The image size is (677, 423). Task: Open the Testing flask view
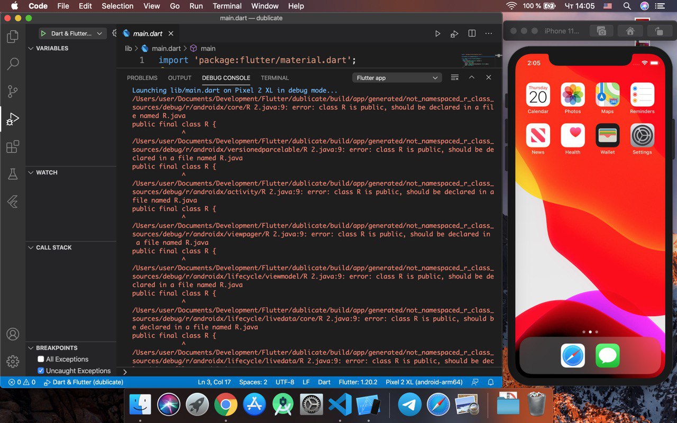[13, 174]
